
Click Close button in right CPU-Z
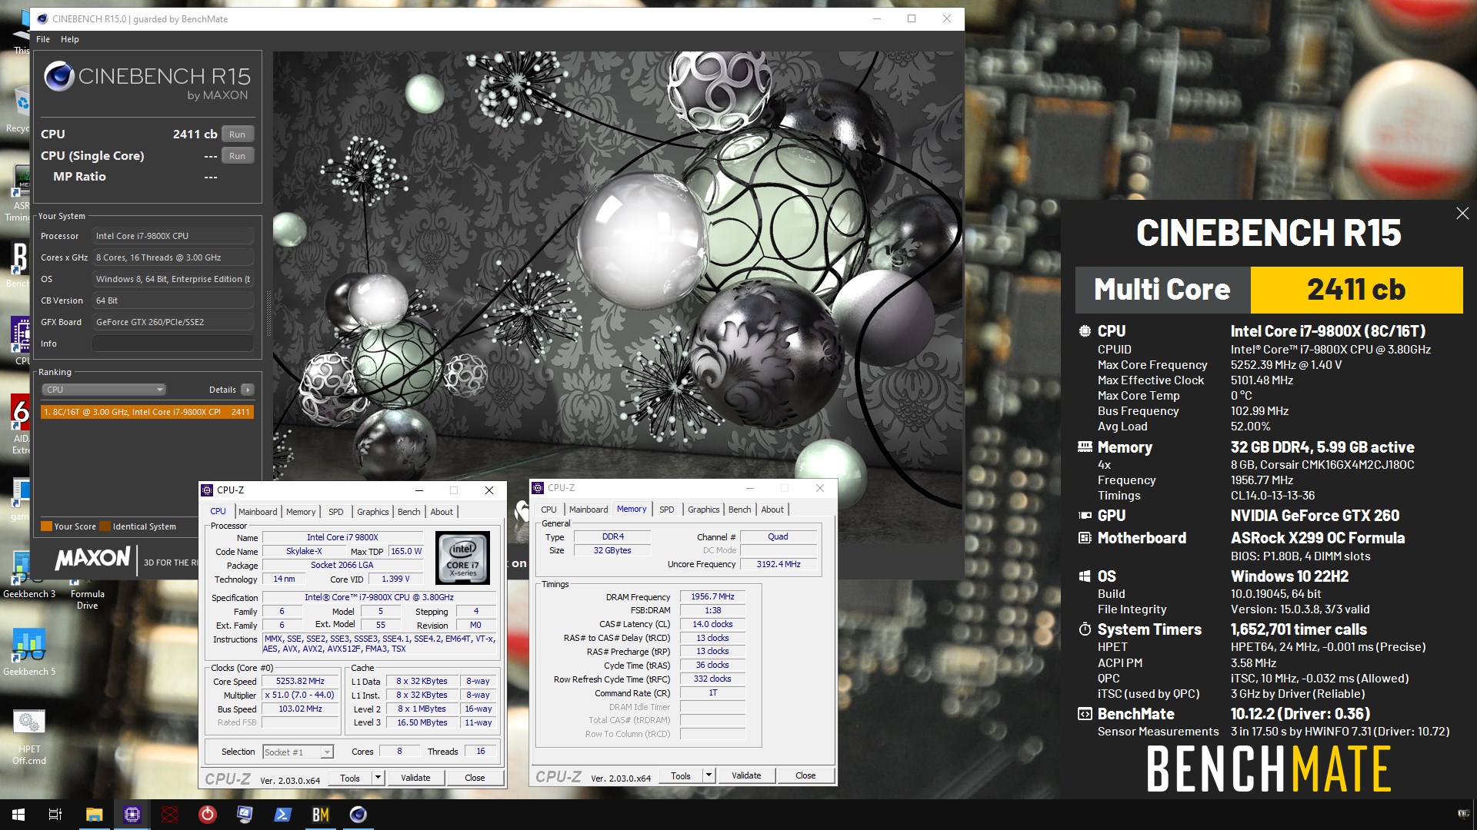click(x=805, y=776)
